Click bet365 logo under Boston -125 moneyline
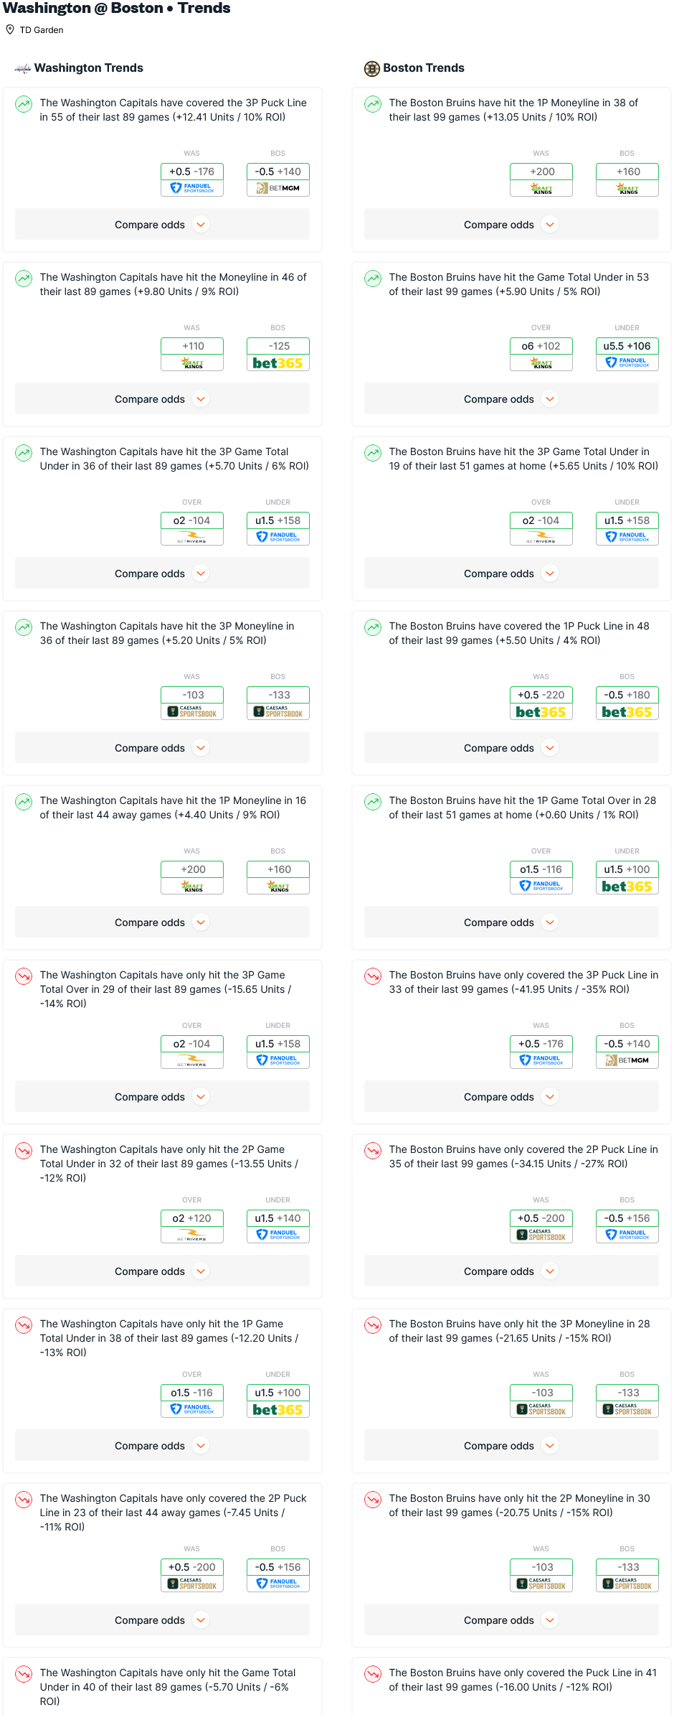This screenshot has width=674, height=1715. pos(277,363)
